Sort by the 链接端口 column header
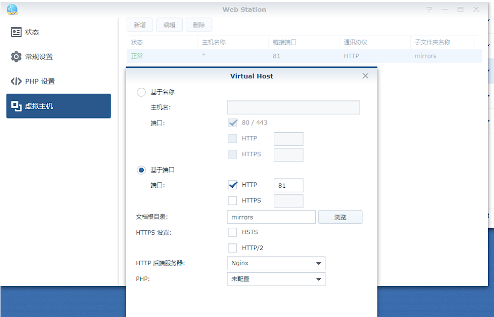The image size is (494, 317). click(304, 42)
